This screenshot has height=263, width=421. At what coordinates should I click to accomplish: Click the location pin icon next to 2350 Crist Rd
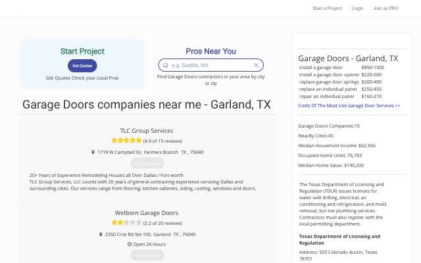[x=101, y=234]
